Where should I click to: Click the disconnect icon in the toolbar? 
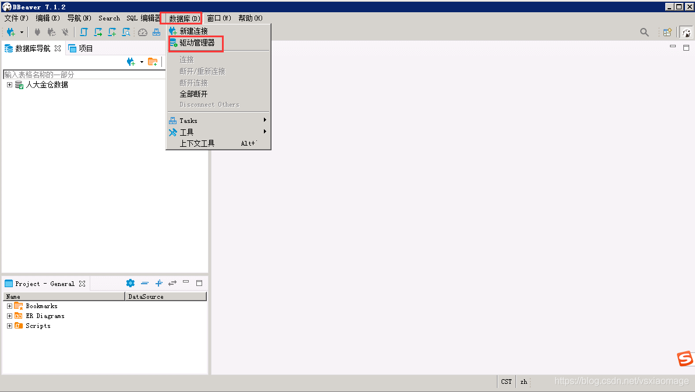[x=65, y=32]
